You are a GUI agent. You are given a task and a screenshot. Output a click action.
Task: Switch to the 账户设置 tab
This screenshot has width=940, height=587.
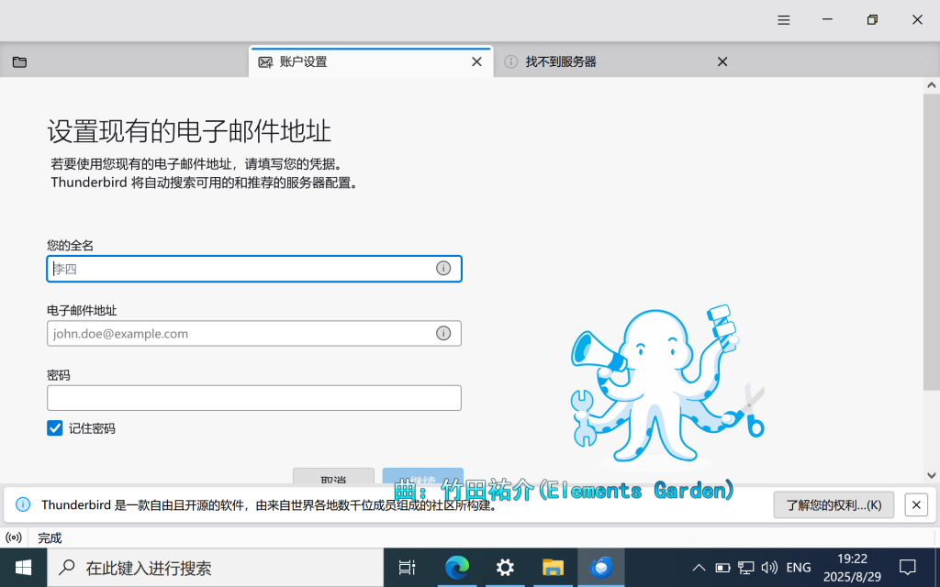[371, 61]
